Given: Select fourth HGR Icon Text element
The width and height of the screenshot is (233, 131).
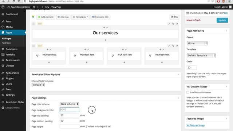Looking at the screenshot, I should point(162,56).
